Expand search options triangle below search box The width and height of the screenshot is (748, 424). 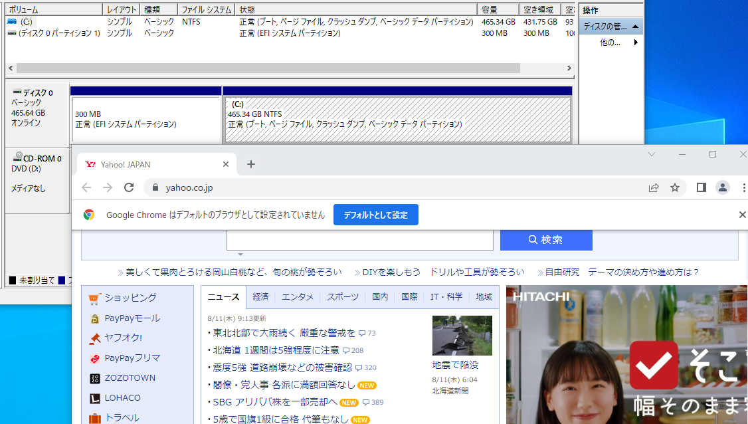coord(240,255)
